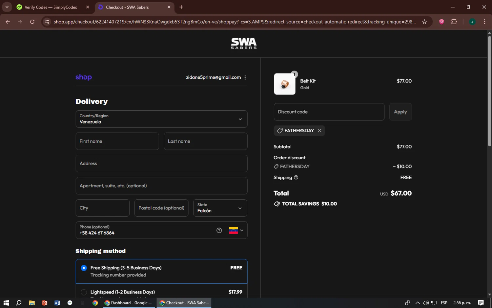Open the Chrome profile avatar
Viewport: 492px width, 308px height.
coord(472,22)
